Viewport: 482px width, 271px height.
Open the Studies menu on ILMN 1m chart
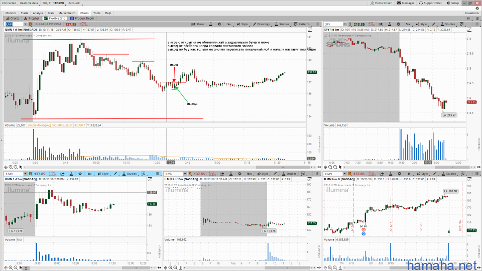[282, 24]
